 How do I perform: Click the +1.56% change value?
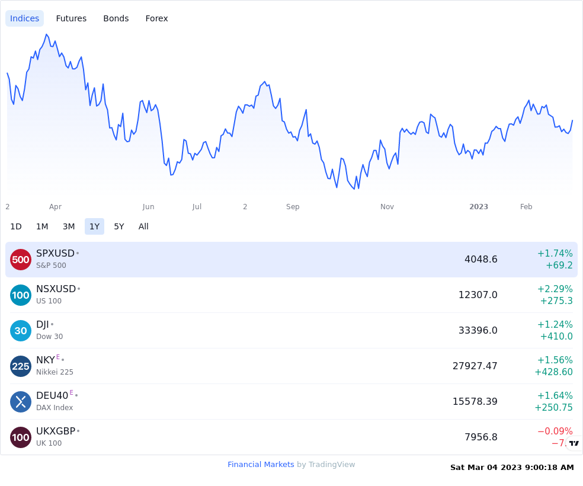(x=555, y=360)
